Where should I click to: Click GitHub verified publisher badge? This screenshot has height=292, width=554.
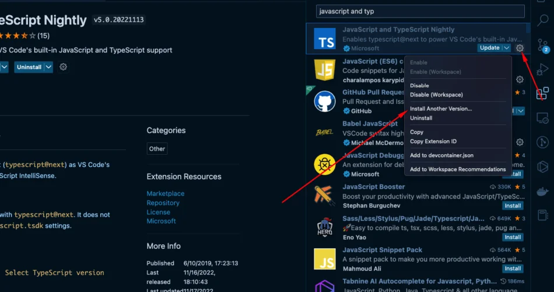tap(346, 111)
